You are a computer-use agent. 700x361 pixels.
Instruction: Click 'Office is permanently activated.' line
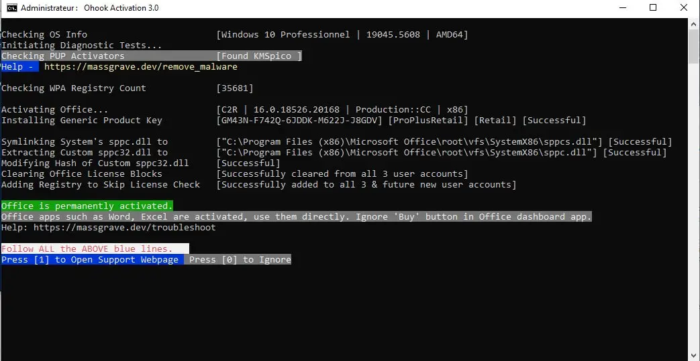click(87, 206)
